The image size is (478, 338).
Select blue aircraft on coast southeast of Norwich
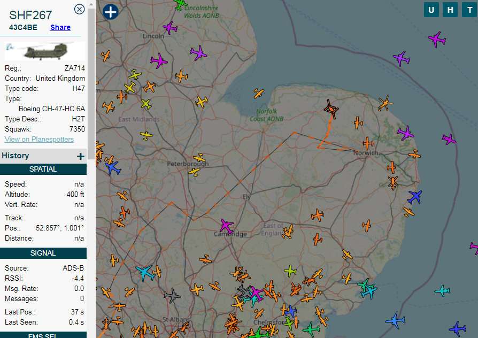click(415, 197)
